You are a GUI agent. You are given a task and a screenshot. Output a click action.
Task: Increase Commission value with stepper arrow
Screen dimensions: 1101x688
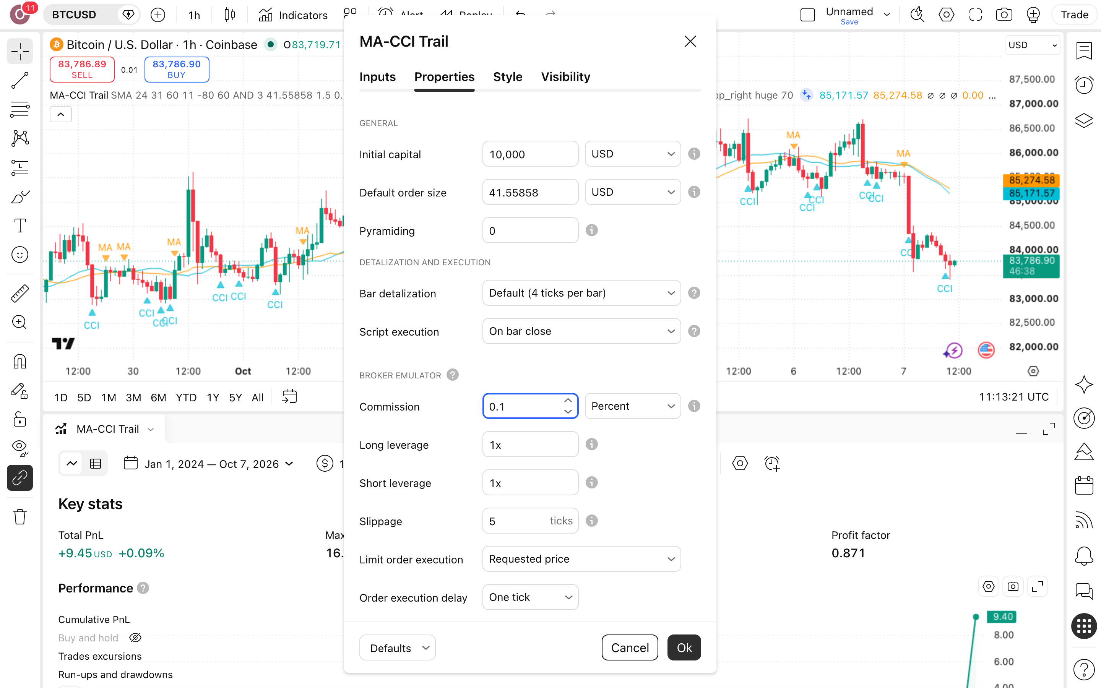point(567,401)
